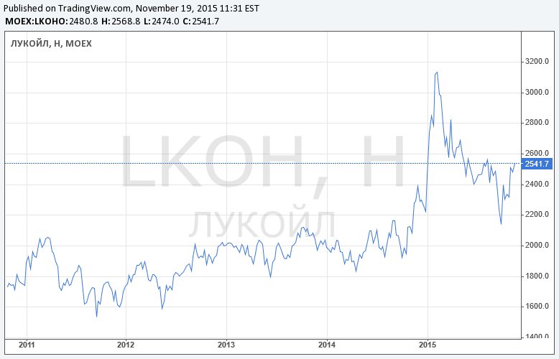Viewport: 559px width, 359px height.
Task: Click the 1600.0 price axis label
Action: [537, 307]
